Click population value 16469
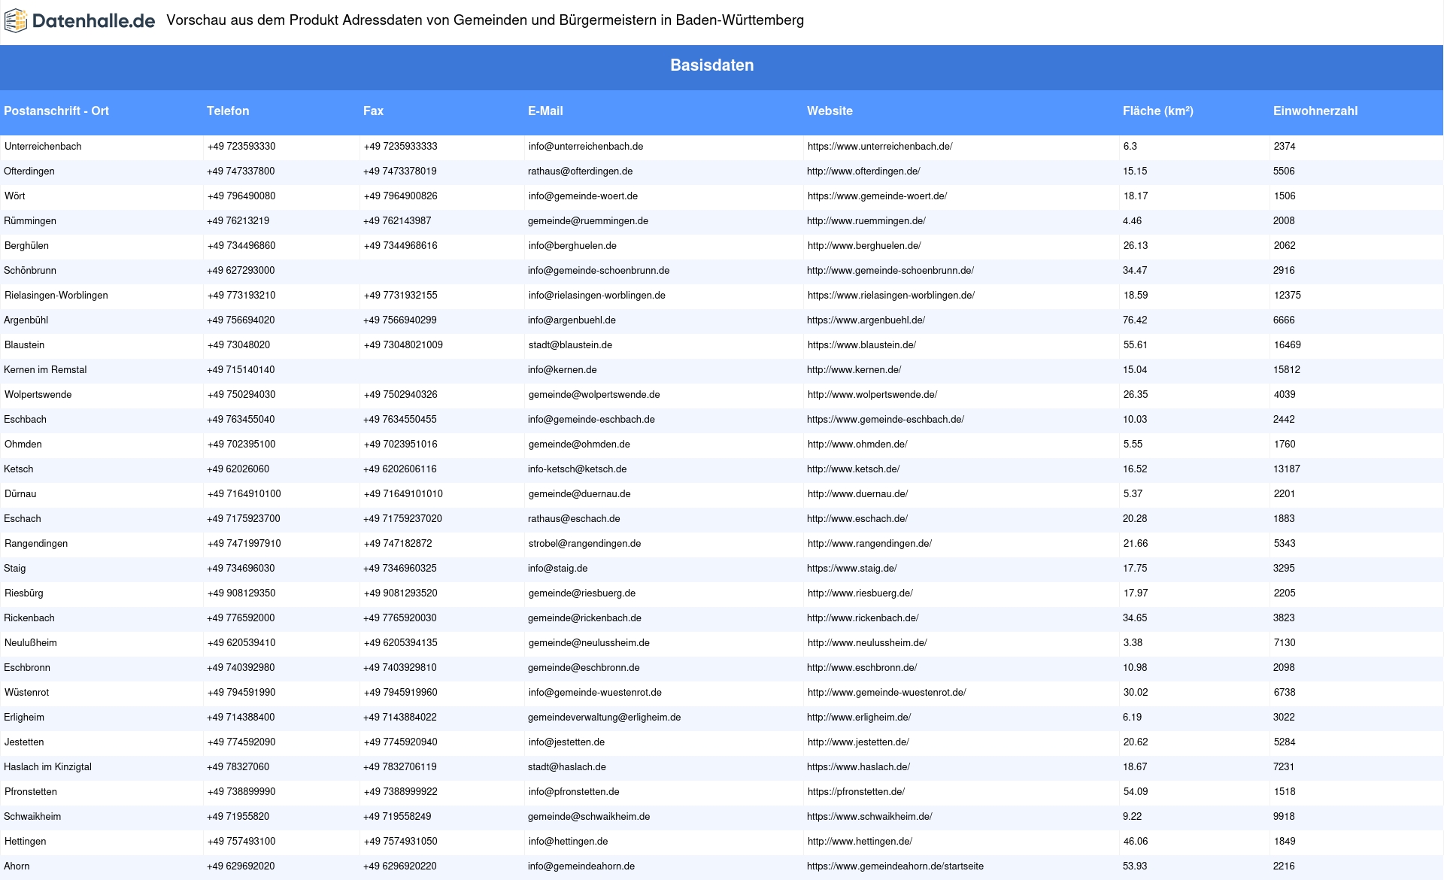This screenshot has height=880, width=1444. [1288, 345]
